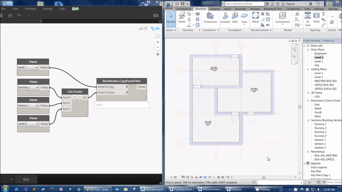Select Level 2 under Floor Plans
The width and height of the screenshot is (342, 192).
pyautogui.click(x=318, y=61)
